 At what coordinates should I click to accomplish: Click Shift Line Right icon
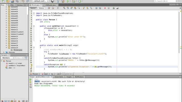[x=100, y=8]
